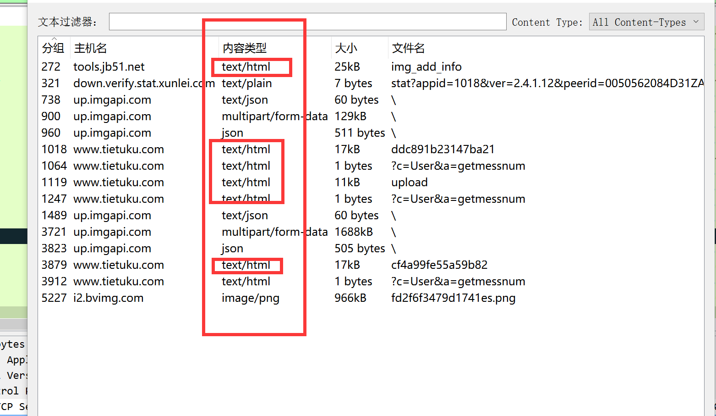Click the 511 bytes size cell

(x=360, y=133)
